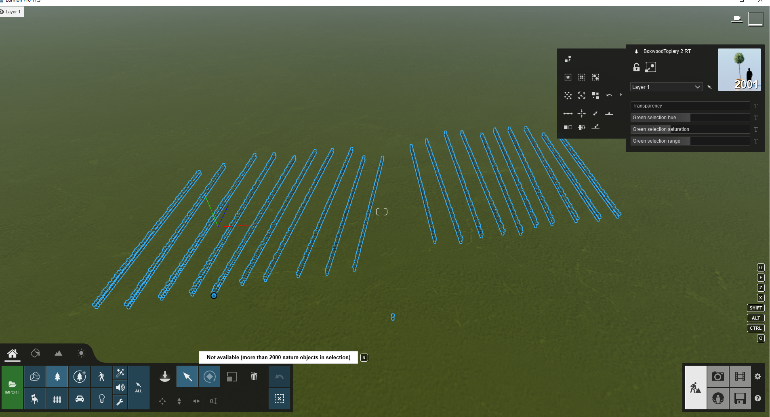Switch to the Weather sun tab
The image size is (770, 417).
pos(81,354)
